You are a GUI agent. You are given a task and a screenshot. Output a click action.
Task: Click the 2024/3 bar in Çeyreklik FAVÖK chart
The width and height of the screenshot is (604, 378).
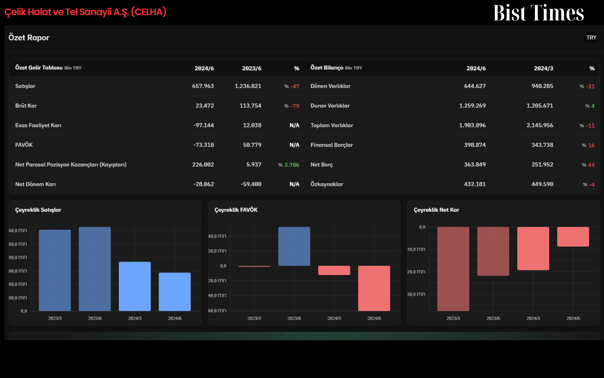[x=334, y=270]
